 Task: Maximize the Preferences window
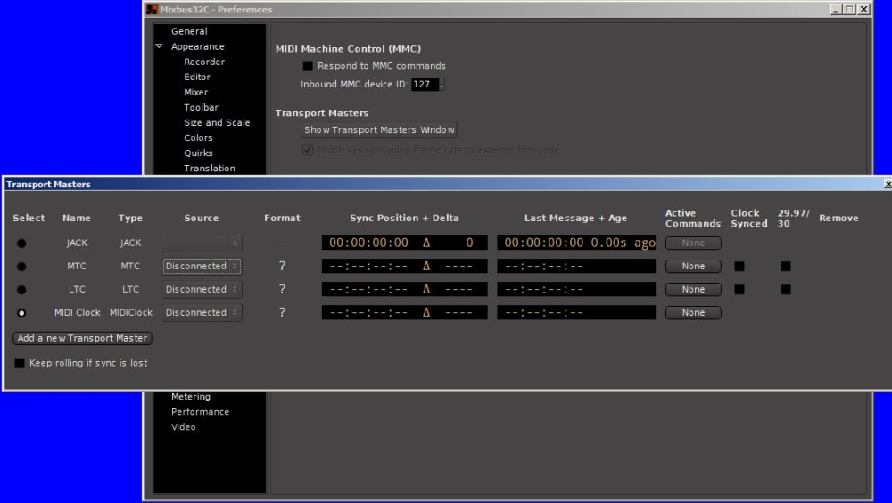849,10
